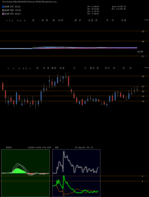Click the first red candlestick on the left
The width and height of the screenshot is (149, 197).
tap(3, 86)
